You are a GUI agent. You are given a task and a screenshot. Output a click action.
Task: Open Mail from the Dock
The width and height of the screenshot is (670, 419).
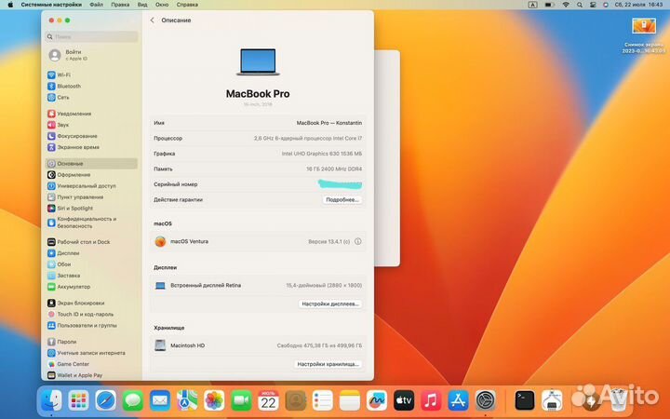pyautogui.click(x=160, y=400)
